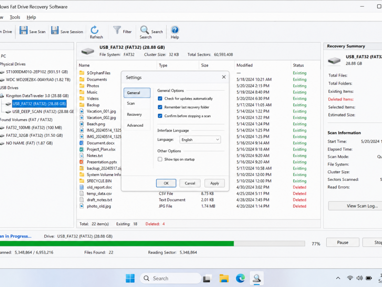Select the photo_old.jpg file row
This screenshot has width=382, height=287.
(x=199, y=206)
